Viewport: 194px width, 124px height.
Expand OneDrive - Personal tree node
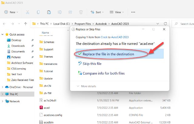(x=2, y=87)
